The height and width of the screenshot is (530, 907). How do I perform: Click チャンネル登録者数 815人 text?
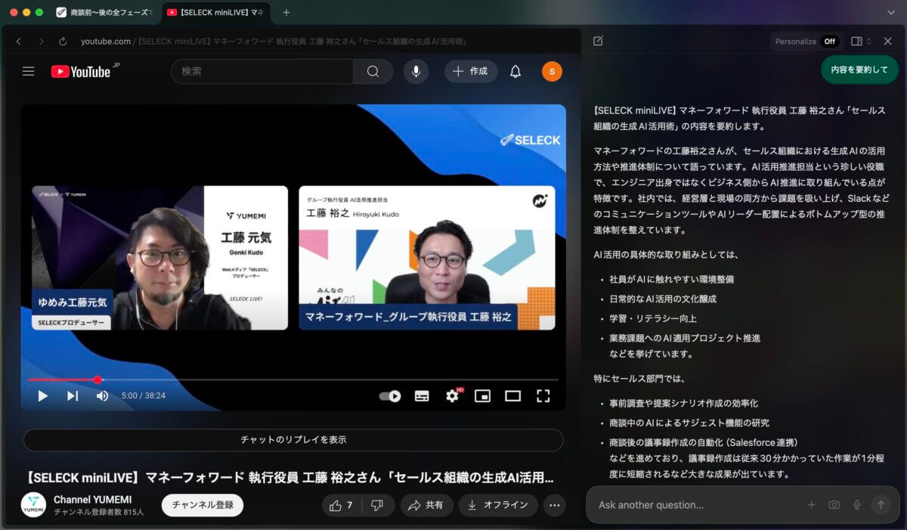(x=99, y=513)
